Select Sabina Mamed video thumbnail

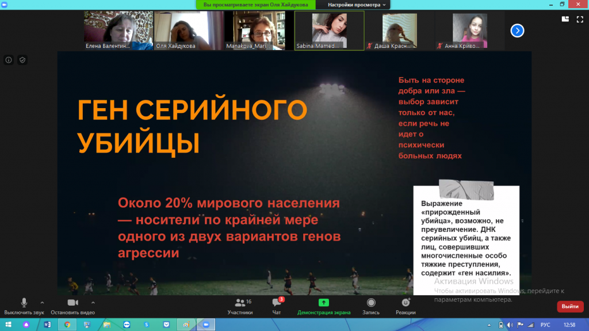pyautogui.click(x=328, y=31)
